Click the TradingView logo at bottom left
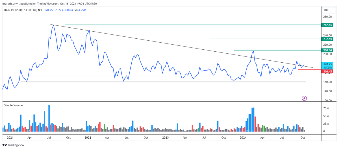The image size is (339, 149). [x=13, y=145]
